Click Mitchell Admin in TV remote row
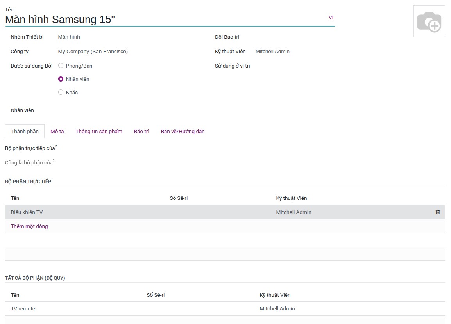Viewport: 451px width, 324px height. point(277,309)
